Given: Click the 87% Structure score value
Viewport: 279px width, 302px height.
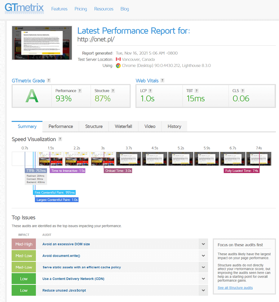Looking at the screenshot, I should click(103, 99).
